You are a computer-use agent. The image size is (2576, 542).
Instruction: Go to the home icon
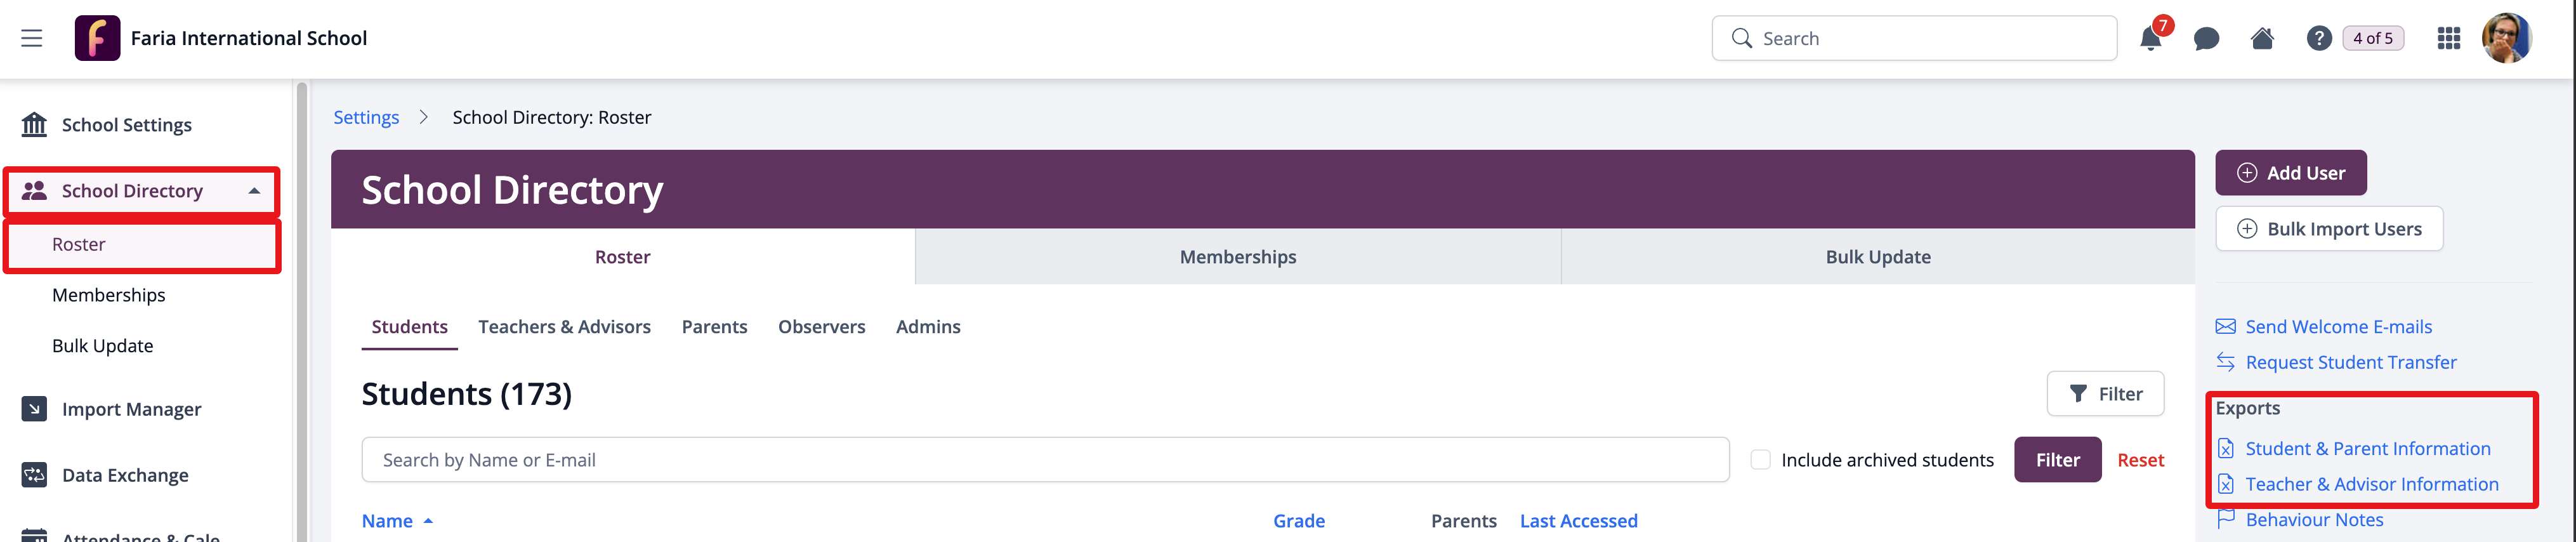click(2262, 39)
